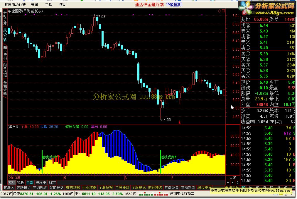
Task: Open the 扩展区 bottom tab
Action: pyautogui.click(x=9, y=188)
